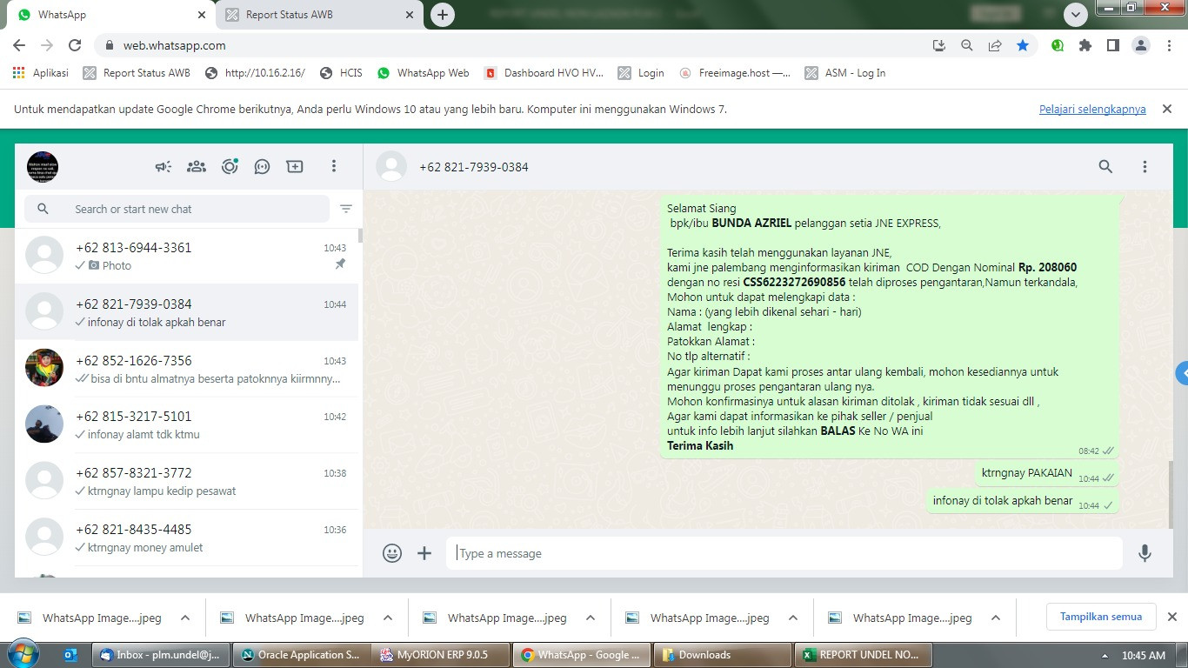
Task: Open chat with +62 813-6944-3361
Action: pyautogui.click(x=186, y=256)
